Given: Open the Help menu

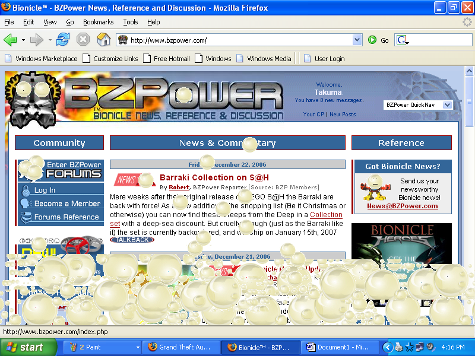Looking at the screenshot, I should point(154,22).
